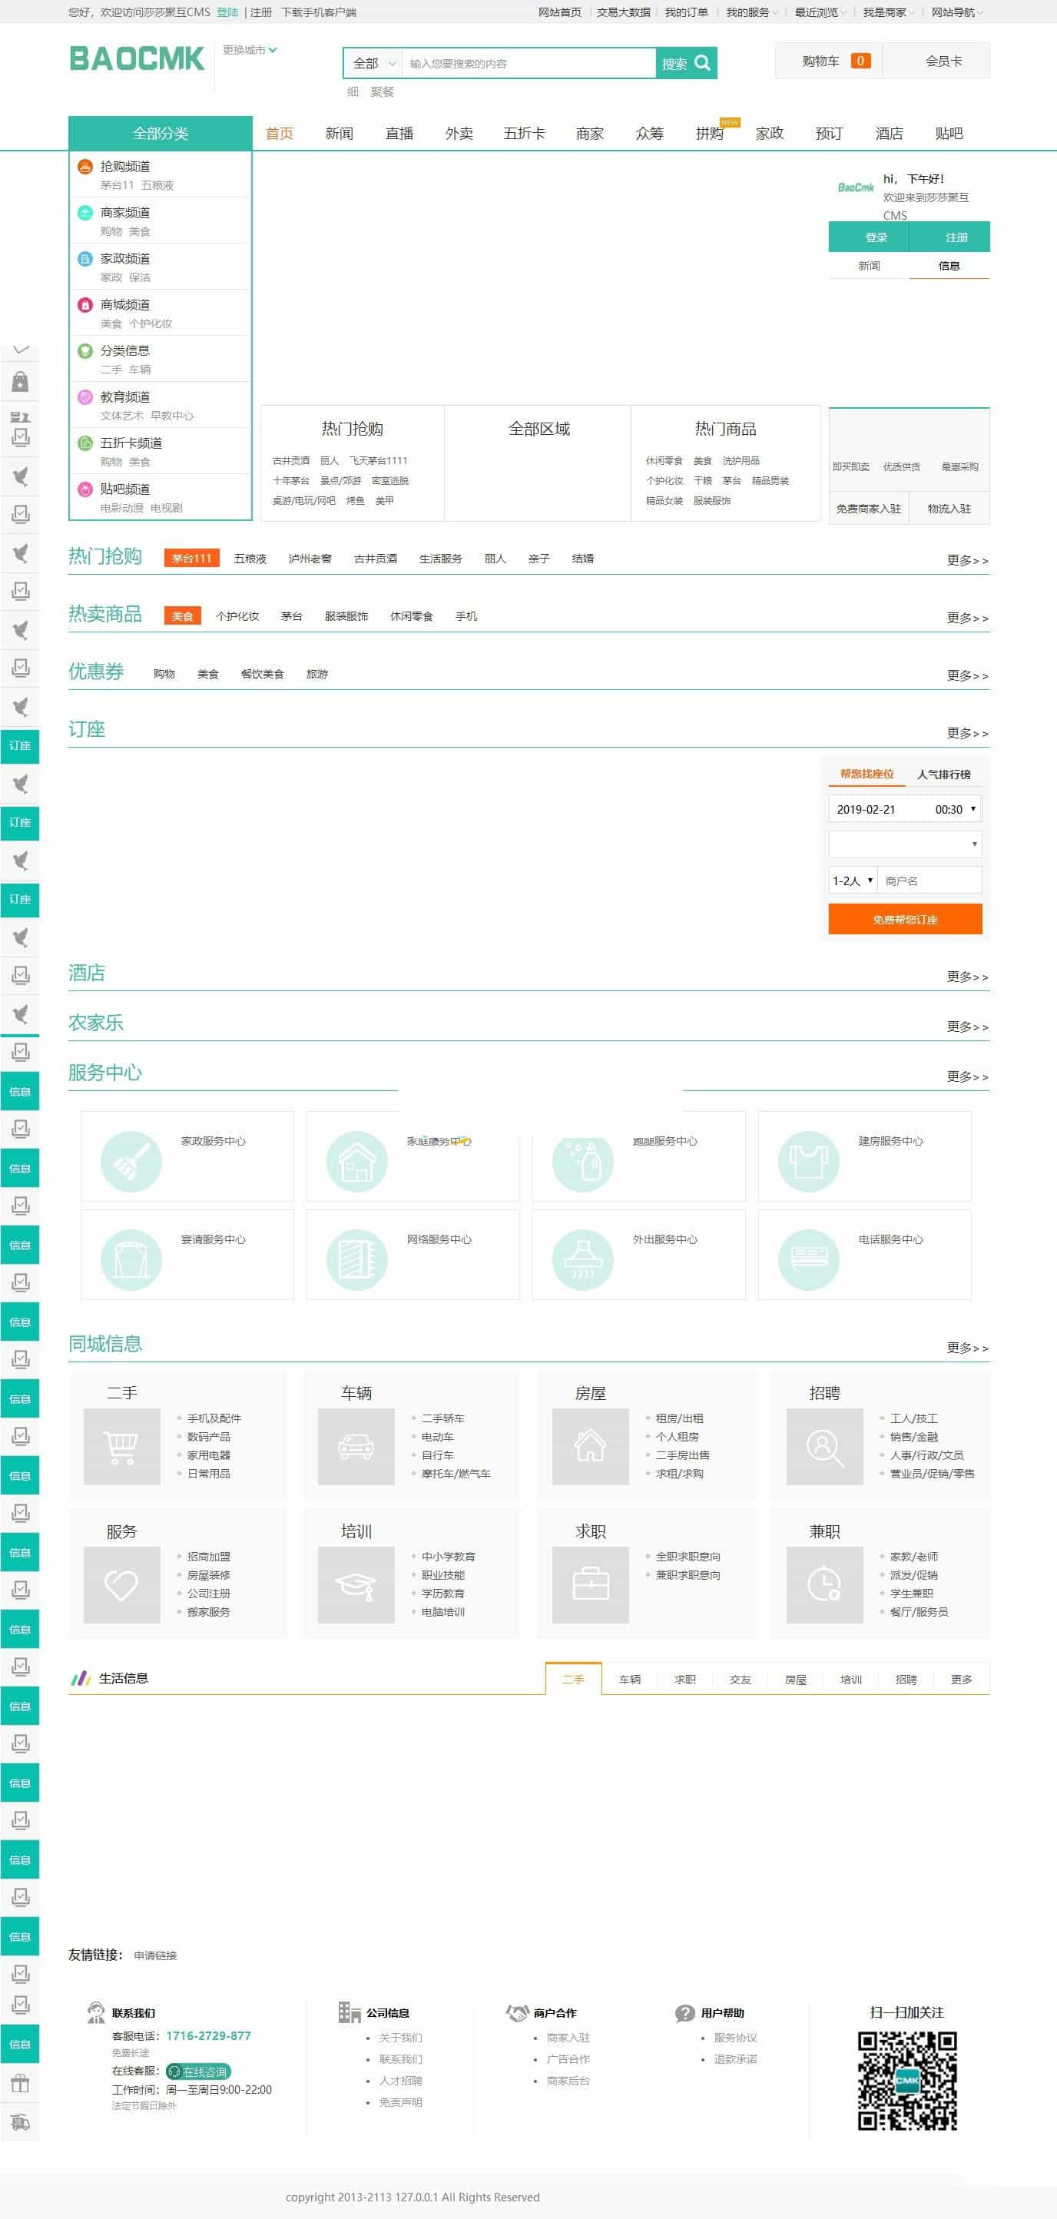Click the red 商城频道 bag icon

point(84,305)
